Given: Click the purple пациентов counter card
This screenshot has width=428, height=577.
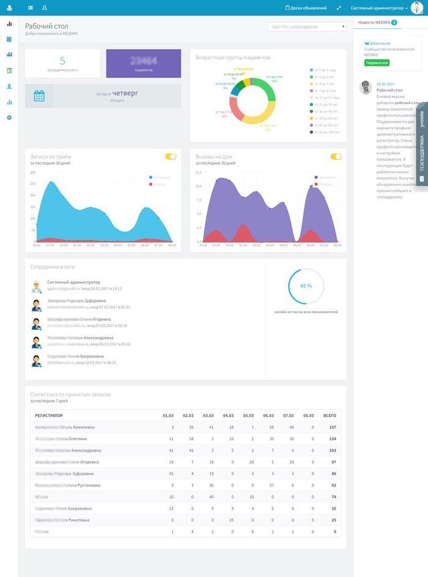Looking at the screenshot, I should [144, 63].
